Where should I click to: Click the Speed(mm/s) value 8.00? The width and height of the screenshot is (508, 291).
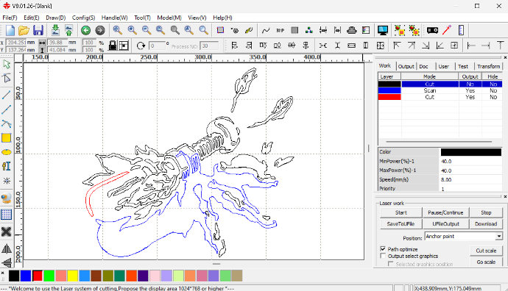click(470, 179)
